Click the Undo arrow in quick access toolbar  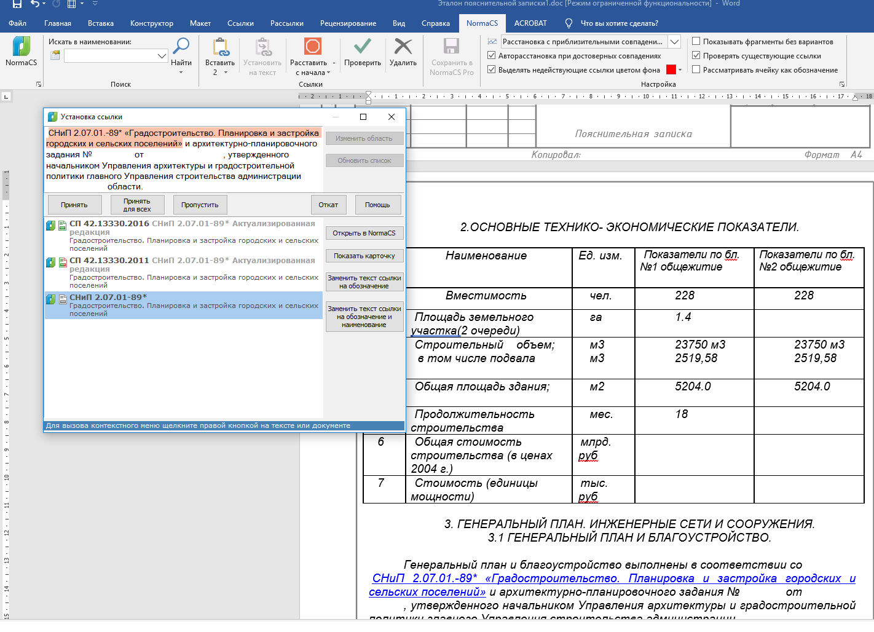click(35, 4)
